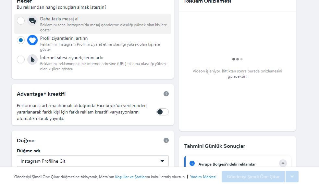Choose İnternet sitesi ziyaretçilerini artır radio button
This screenshot has height=184, width=319.
coord(21,60)
